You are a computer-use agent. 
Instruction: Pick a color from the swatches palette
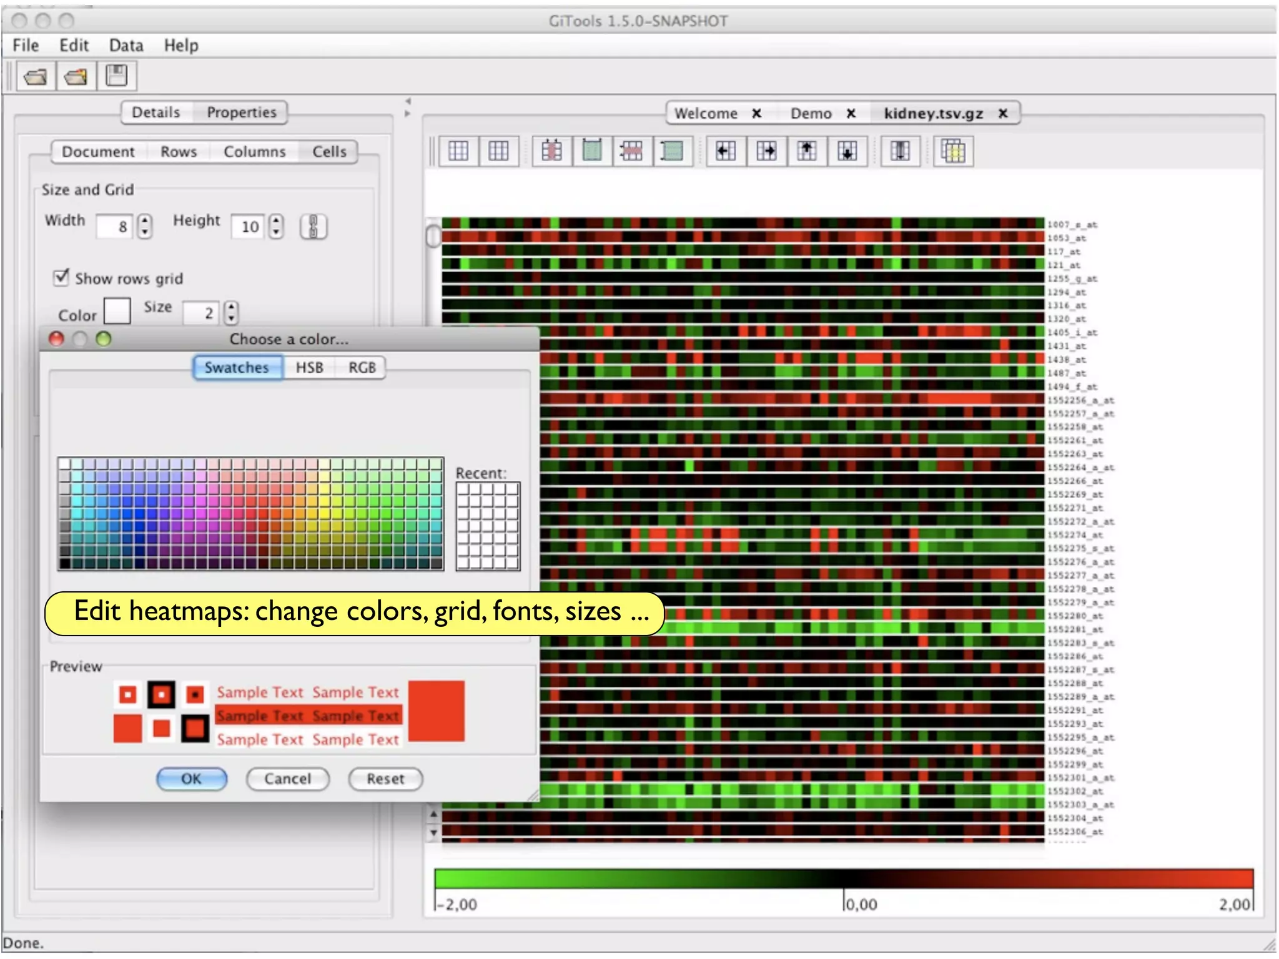tap(250, 513)
